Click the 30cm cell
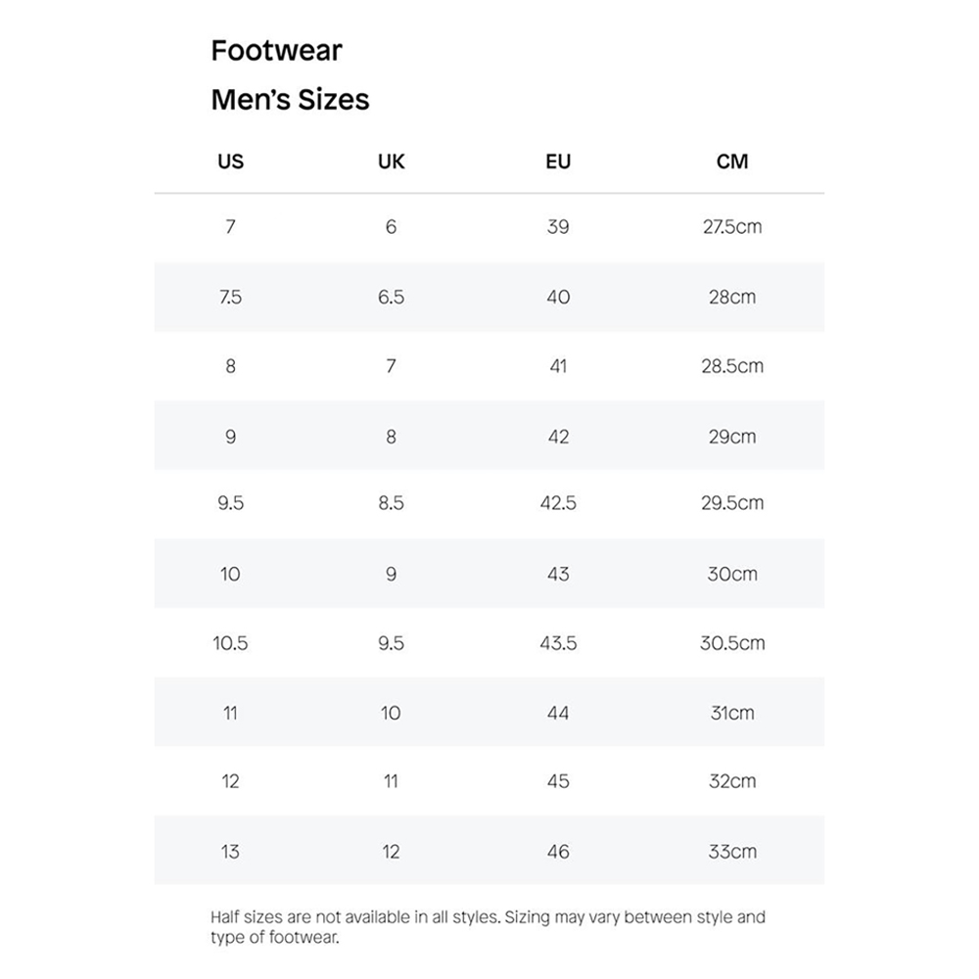 tap(732, 574)
